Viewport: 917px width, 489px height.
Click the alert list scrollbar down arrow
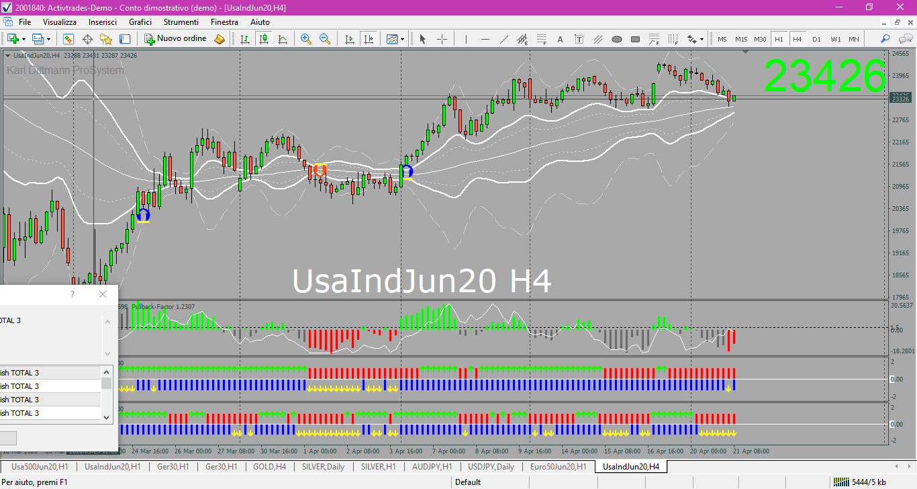click(106, 418)
